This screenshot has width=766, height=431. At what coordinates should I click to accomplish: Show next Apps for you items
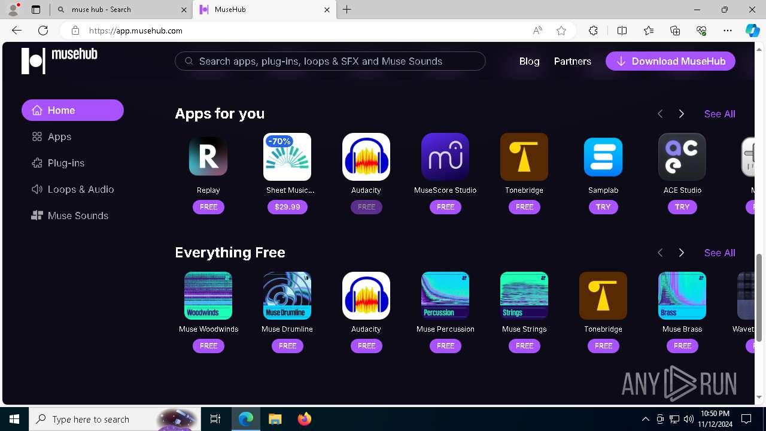(x=681, y=114)
